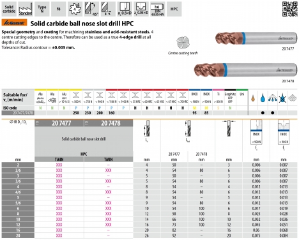The image size is (299, 240).
Task: Click availability marker for diameter 20 under 20 7477
Action: click(59, 236)
